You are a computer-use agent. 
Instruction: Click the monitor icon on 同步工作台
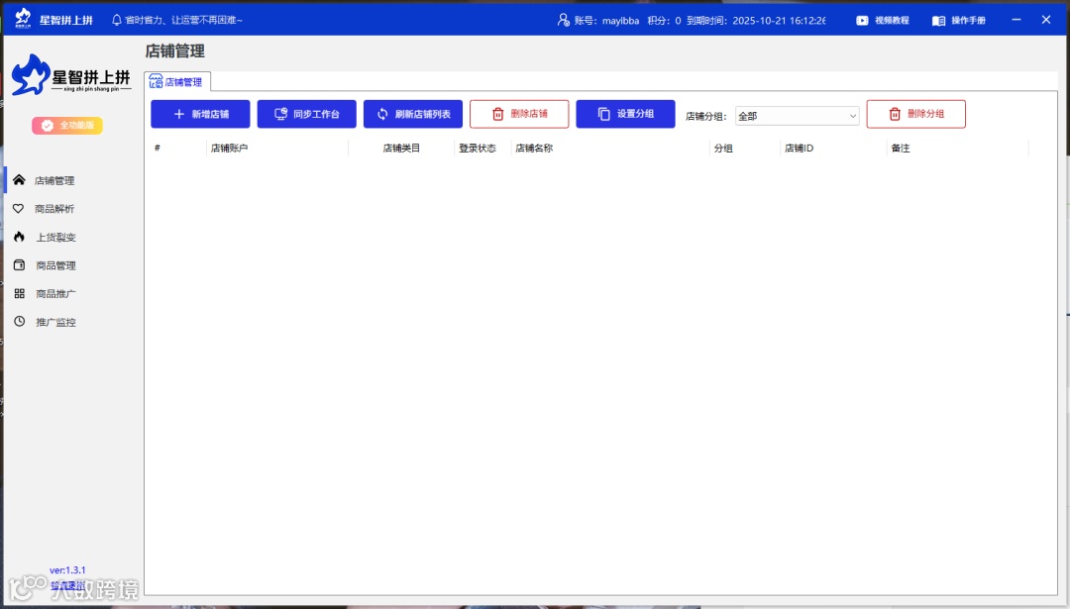point(281,114)
